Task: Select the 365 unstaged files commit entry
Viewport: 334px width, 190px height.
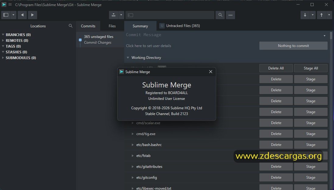Action: pyautogui.click(x=100, y=39)
